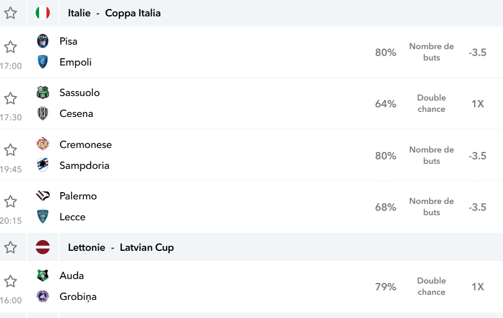Click the Sampdoria shield icon

click(x=42, y=165)
